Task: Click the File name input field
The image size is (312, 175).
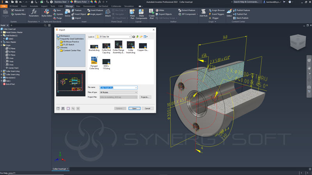Action: (118, 88)
